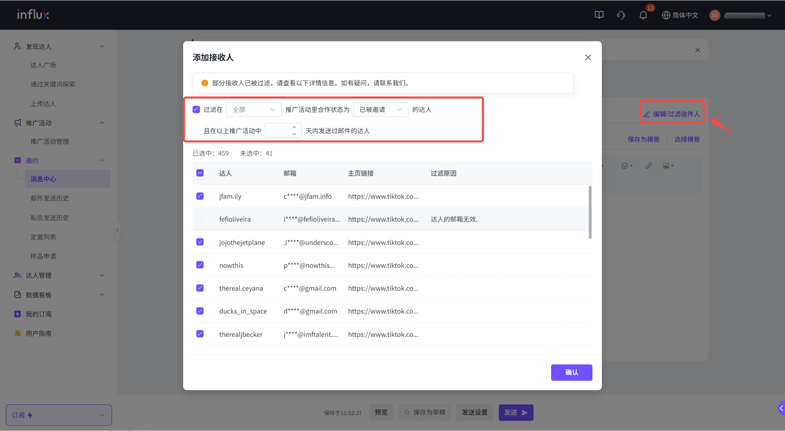Click the globe language icon
This screenshot has width=785, height=431.
coord(666,16)
